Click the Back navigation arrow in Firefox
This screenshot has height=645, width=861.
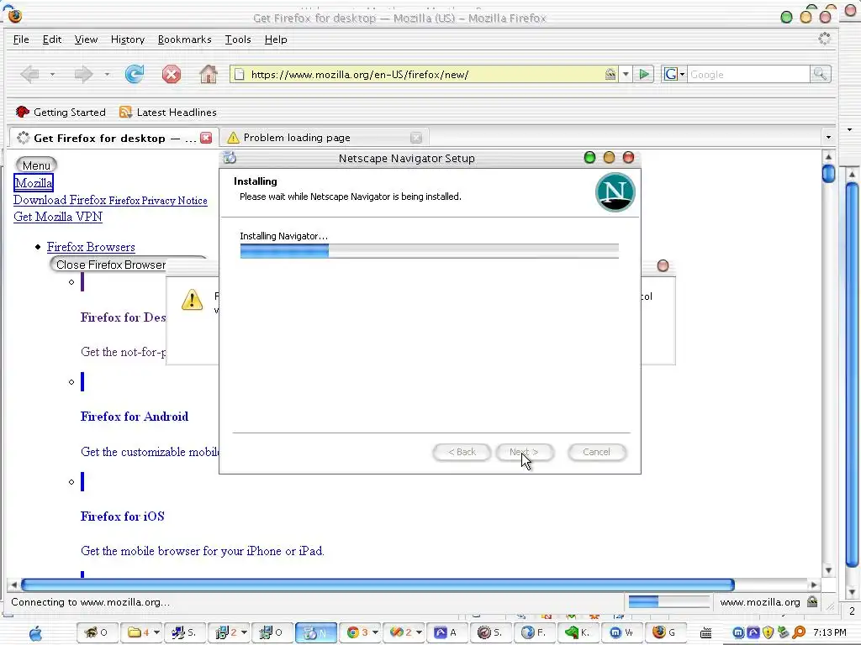click(x=29, y=74)
